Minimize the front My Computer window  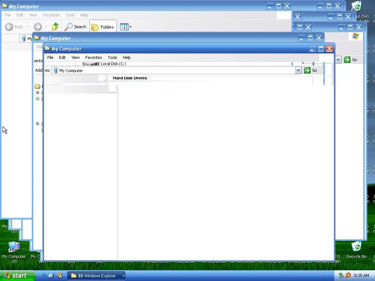312,49
